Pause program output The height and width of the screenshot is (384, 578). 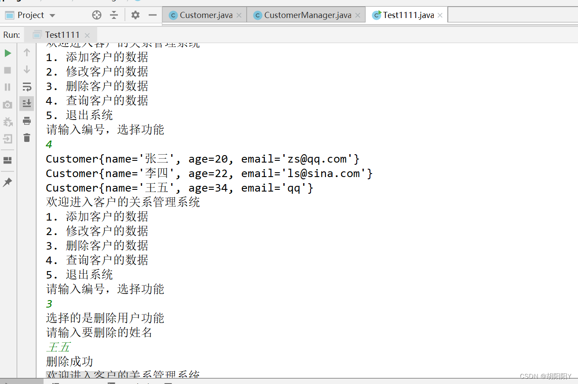[7, 87]
